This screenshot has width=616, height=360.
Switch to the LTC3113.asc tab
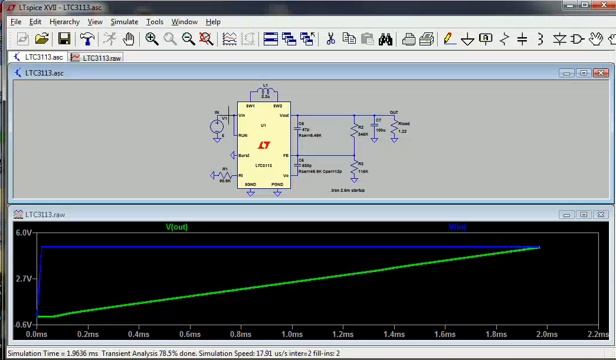click(38, 57)
